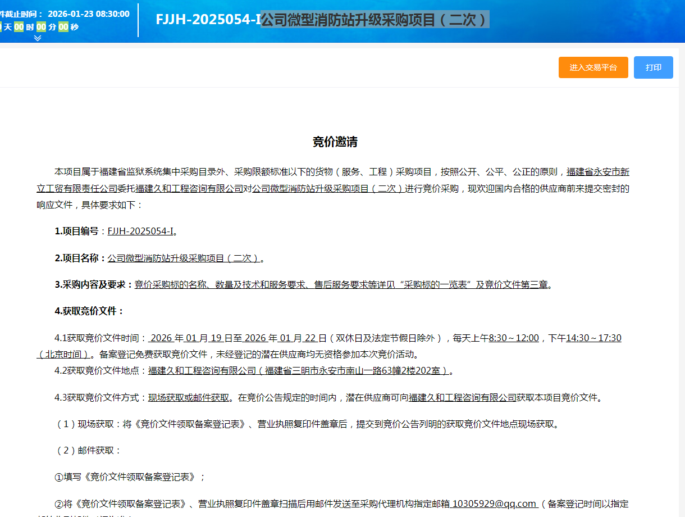Click the email address 10305929@qq.com
Viewport: 685px width, 517px height.
494,504
